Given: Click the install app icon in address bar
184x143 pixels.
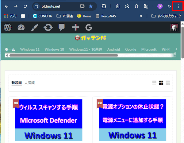Looking at the screenshot, I should click(82, 6).
